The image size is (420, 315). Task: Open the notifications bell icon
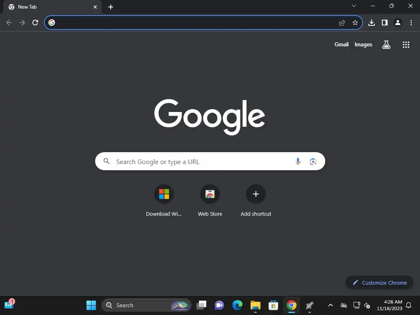tap(409, 305)
